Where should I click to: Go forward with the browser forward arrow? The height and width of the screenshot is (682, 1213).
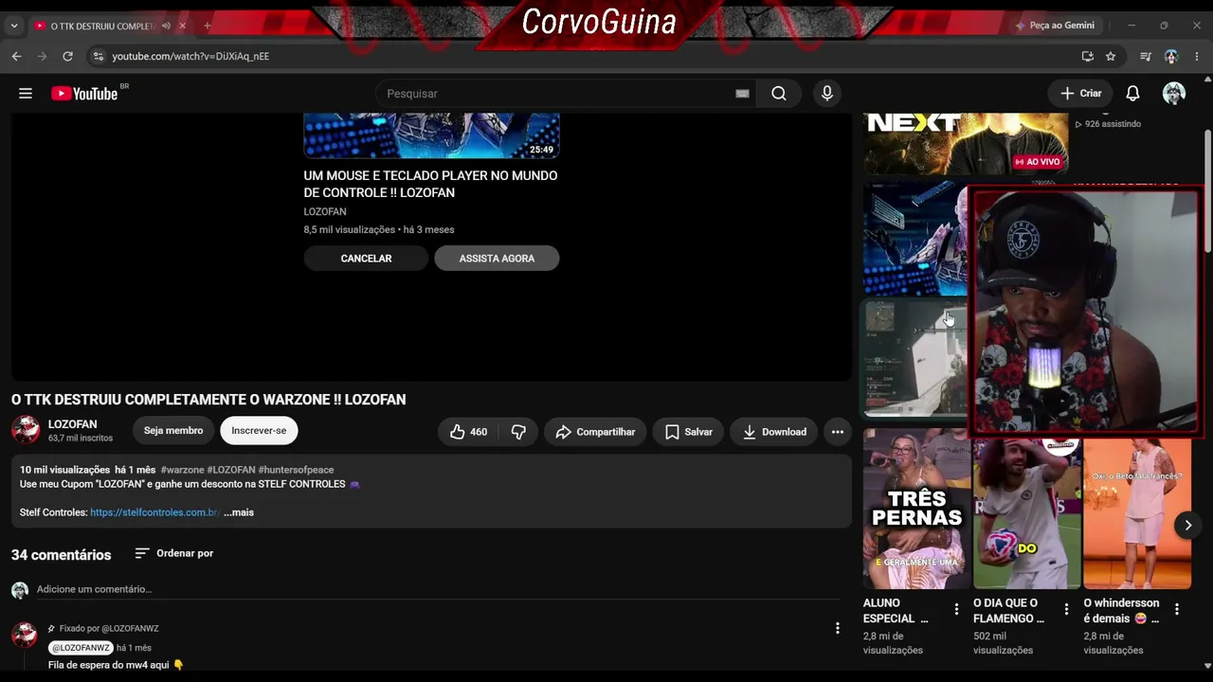tap(42, 56)
